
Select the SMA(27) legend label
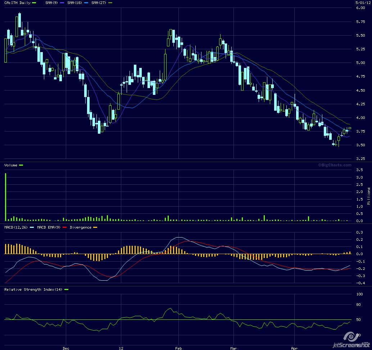[99, 3]
